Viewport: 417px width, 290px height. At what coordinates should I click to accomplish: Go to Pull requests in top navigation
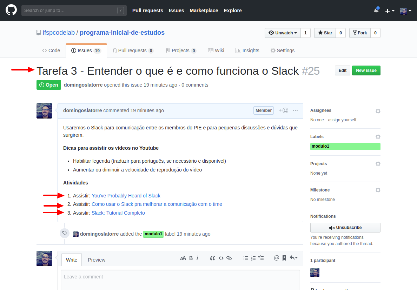tap(147, 11)
